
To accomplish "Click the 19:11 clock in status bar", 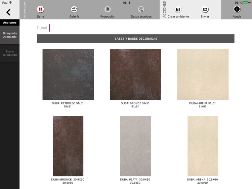I will [126, 3].
